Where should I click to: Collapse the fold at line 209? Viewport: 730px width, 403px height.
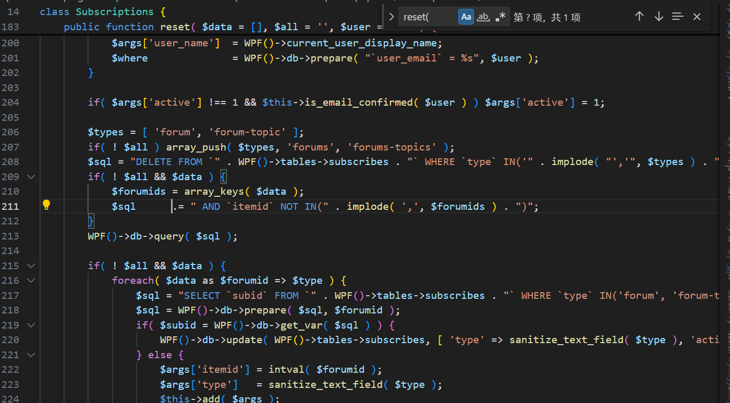(31, 177)
